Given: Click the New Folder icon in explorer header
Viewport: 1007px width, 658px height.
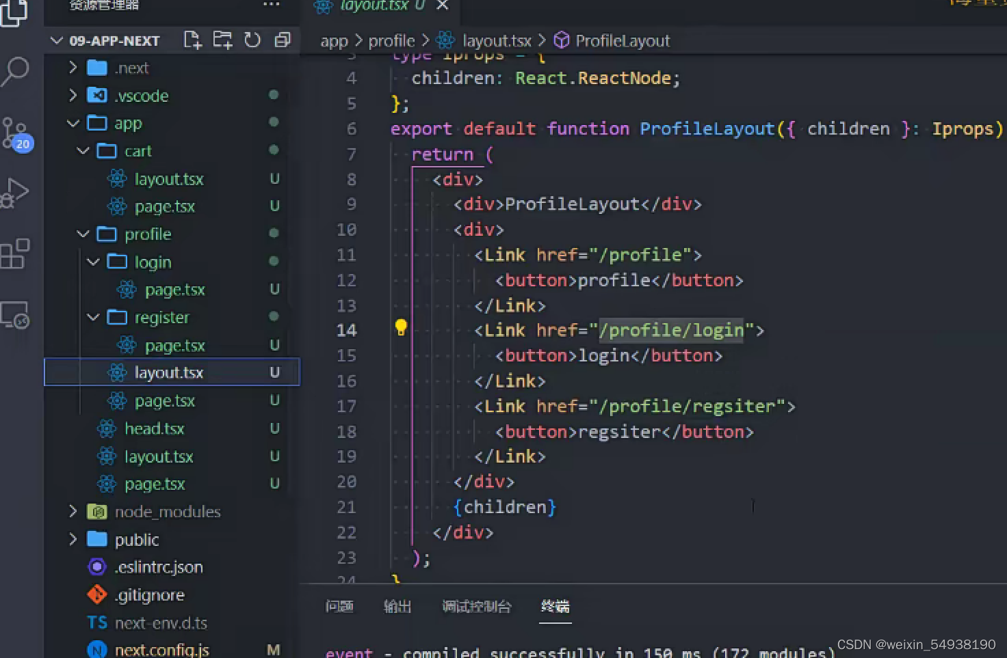Looking at the screenshot, I should pyautogui.click(x=222, y=40).
